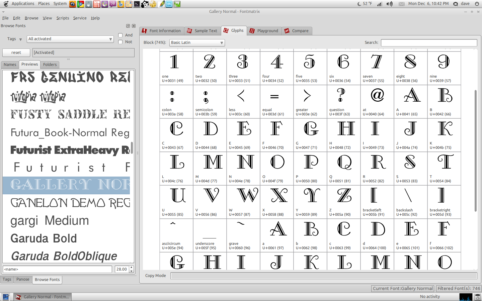
Task: Click the reset filter button
Action: tap(16, 53)
